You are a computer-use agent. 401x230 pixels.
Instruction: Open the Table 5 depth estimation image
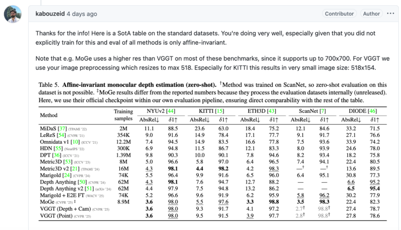pyautogui.click(x=212, y=151)
